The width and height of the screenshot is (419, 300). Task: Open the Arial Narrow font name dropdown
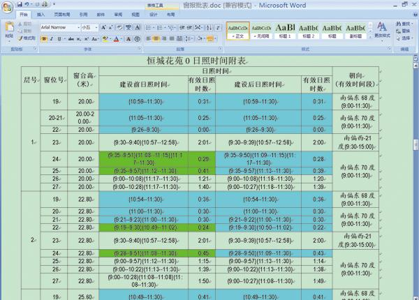[x=78, y=27]
